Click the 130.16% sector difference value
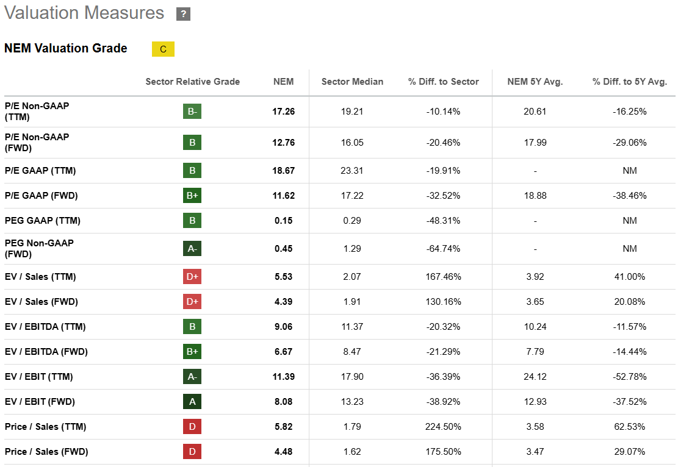678x467 pixels. pos(443,302)
